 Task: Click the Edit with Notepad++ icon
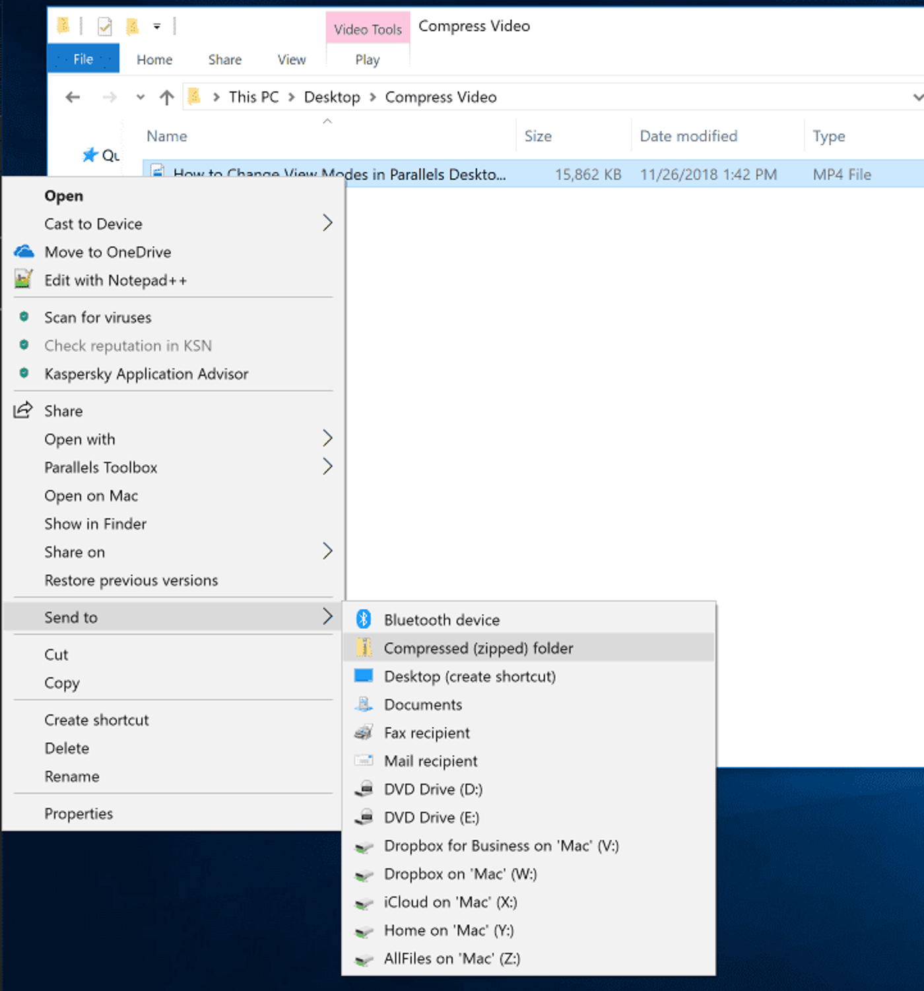click(23, 279)
